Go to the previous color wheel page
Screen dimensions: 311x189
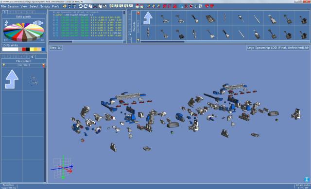point(35,23)
